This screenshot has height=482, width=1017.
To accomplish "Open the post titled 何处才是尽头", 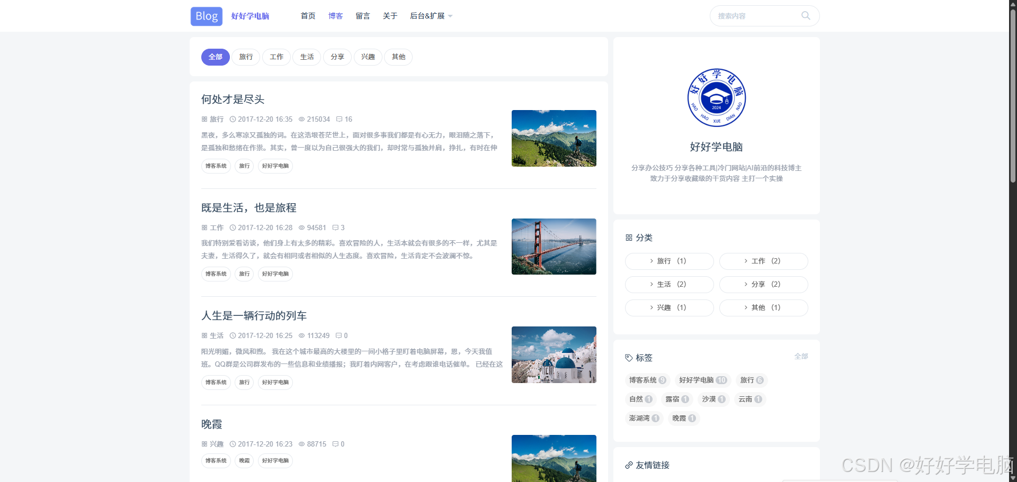I will (x=233, y=99).
